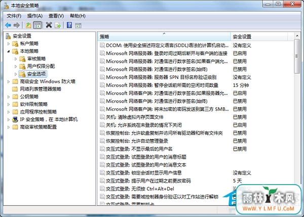This screenshot has width=304, height=217.
Task: Expand the 公钥策略 tree node
Action: [x=9, y=97]
